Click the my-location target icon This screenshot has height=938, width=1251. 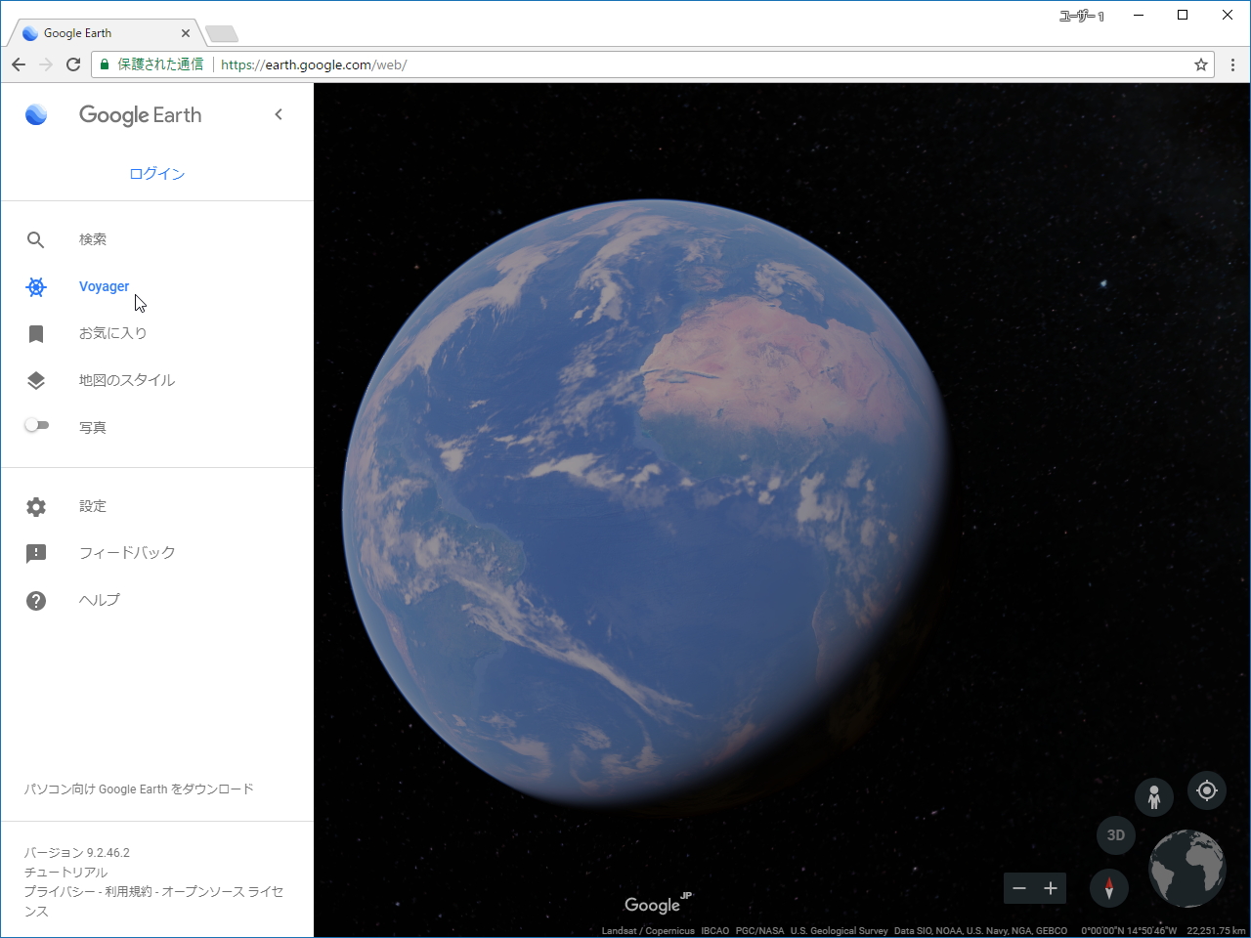coord(1206,790)
